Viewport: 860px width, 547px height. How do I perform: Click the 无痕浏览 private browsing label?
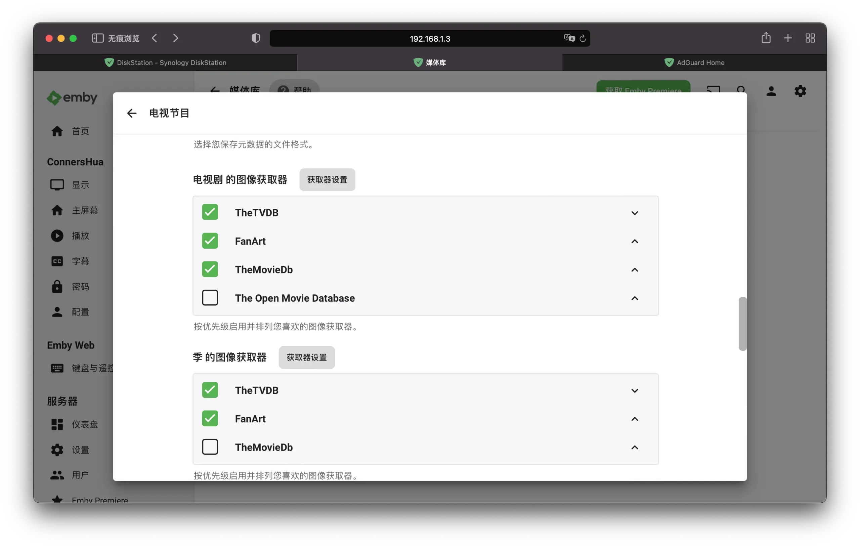tap(124, 38)
